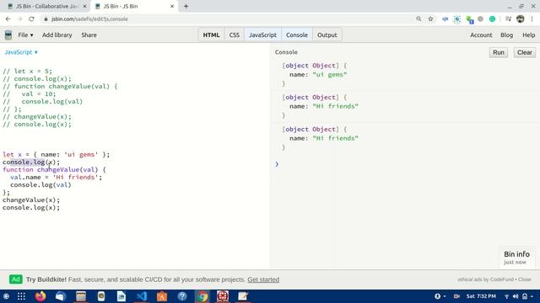Open the media control icon in Chrome toolbar
Image resolution: width=540 pixels, height=303 pixels.
tap(508, 19)
